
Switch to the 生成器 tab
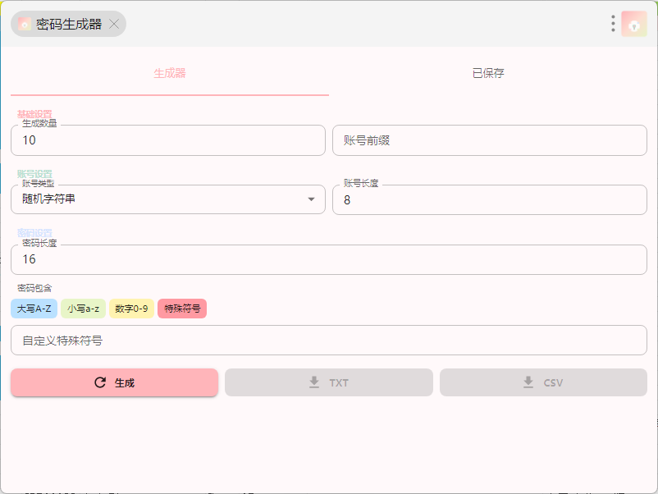(x=170, y=73)
